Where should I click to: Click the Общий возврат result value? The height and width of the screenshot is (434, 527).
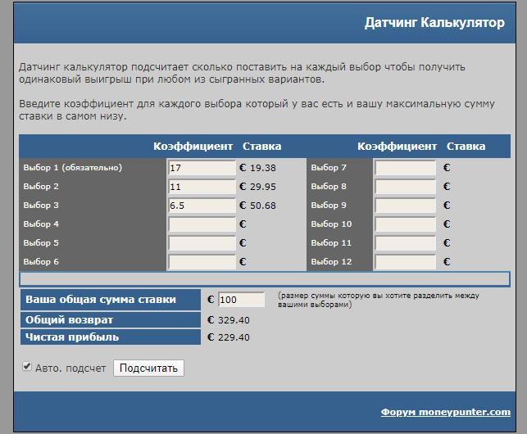pyautogui.click(x=233, y=320)
